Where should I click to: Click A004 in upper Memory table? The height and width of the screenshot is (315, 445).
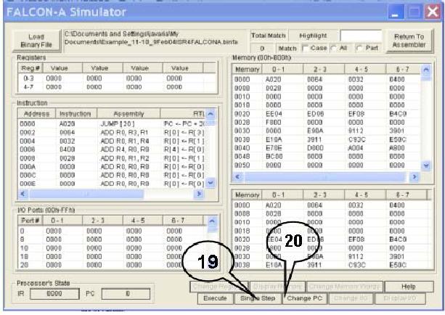(356, 148)
